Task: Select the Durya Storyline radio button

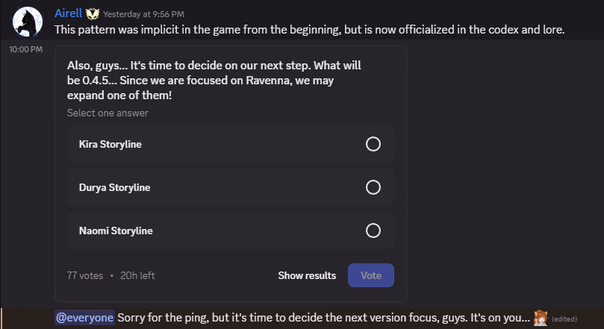Action: coord(373,187)
